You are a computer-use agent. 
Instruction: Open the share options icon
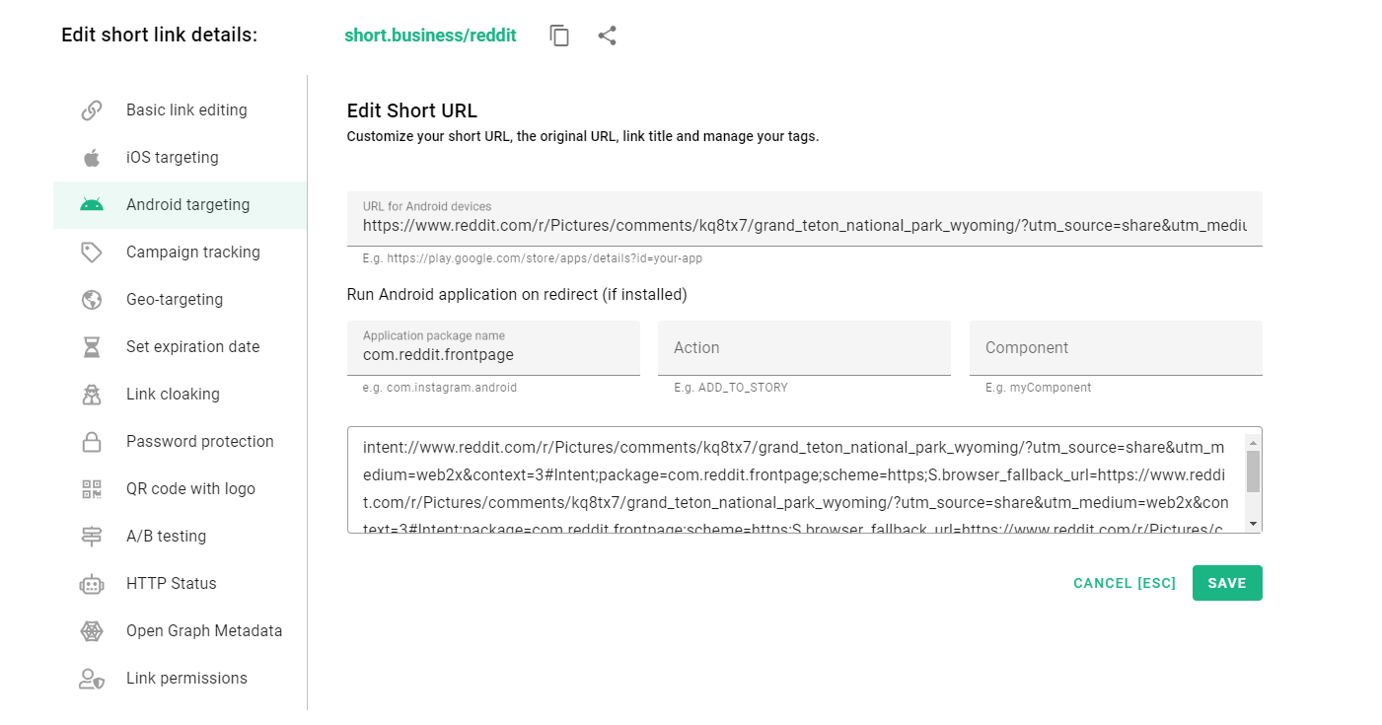[x=607, y=35]
